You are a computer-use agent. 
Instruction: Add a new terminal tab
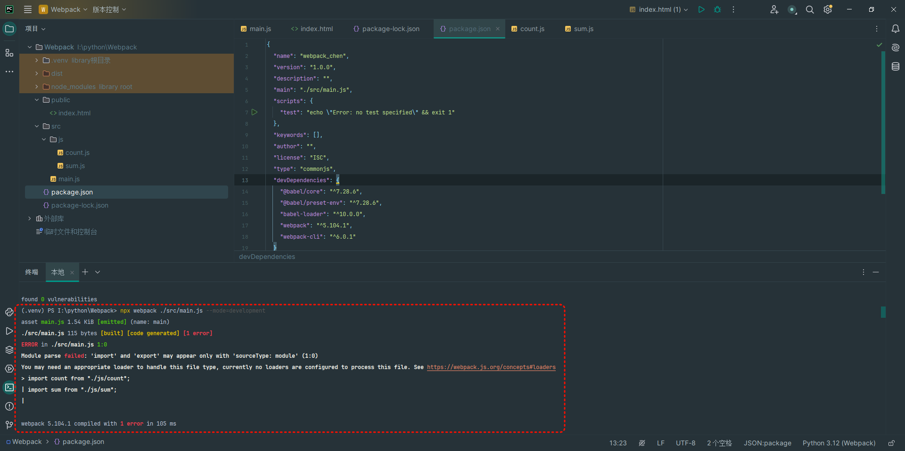[85, 272]
